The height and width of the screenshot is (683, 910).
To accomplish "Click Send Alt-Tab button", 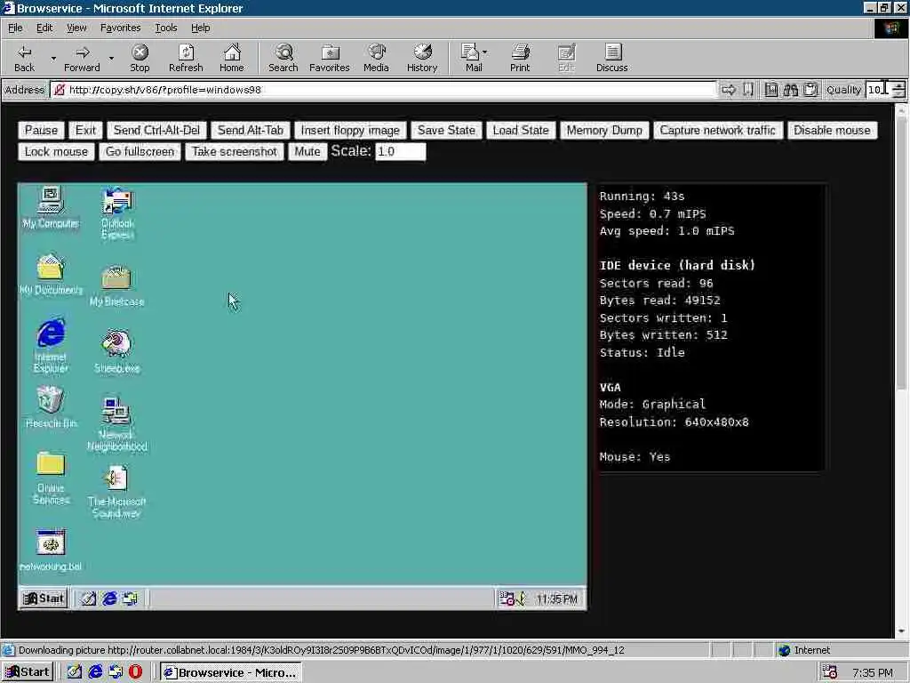I will [250, 130].
